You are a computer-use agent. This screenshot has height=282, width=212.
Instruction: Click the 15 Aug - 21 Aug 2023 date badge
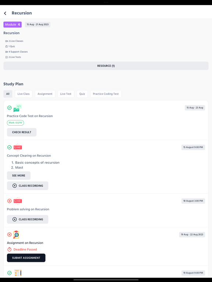38,25
